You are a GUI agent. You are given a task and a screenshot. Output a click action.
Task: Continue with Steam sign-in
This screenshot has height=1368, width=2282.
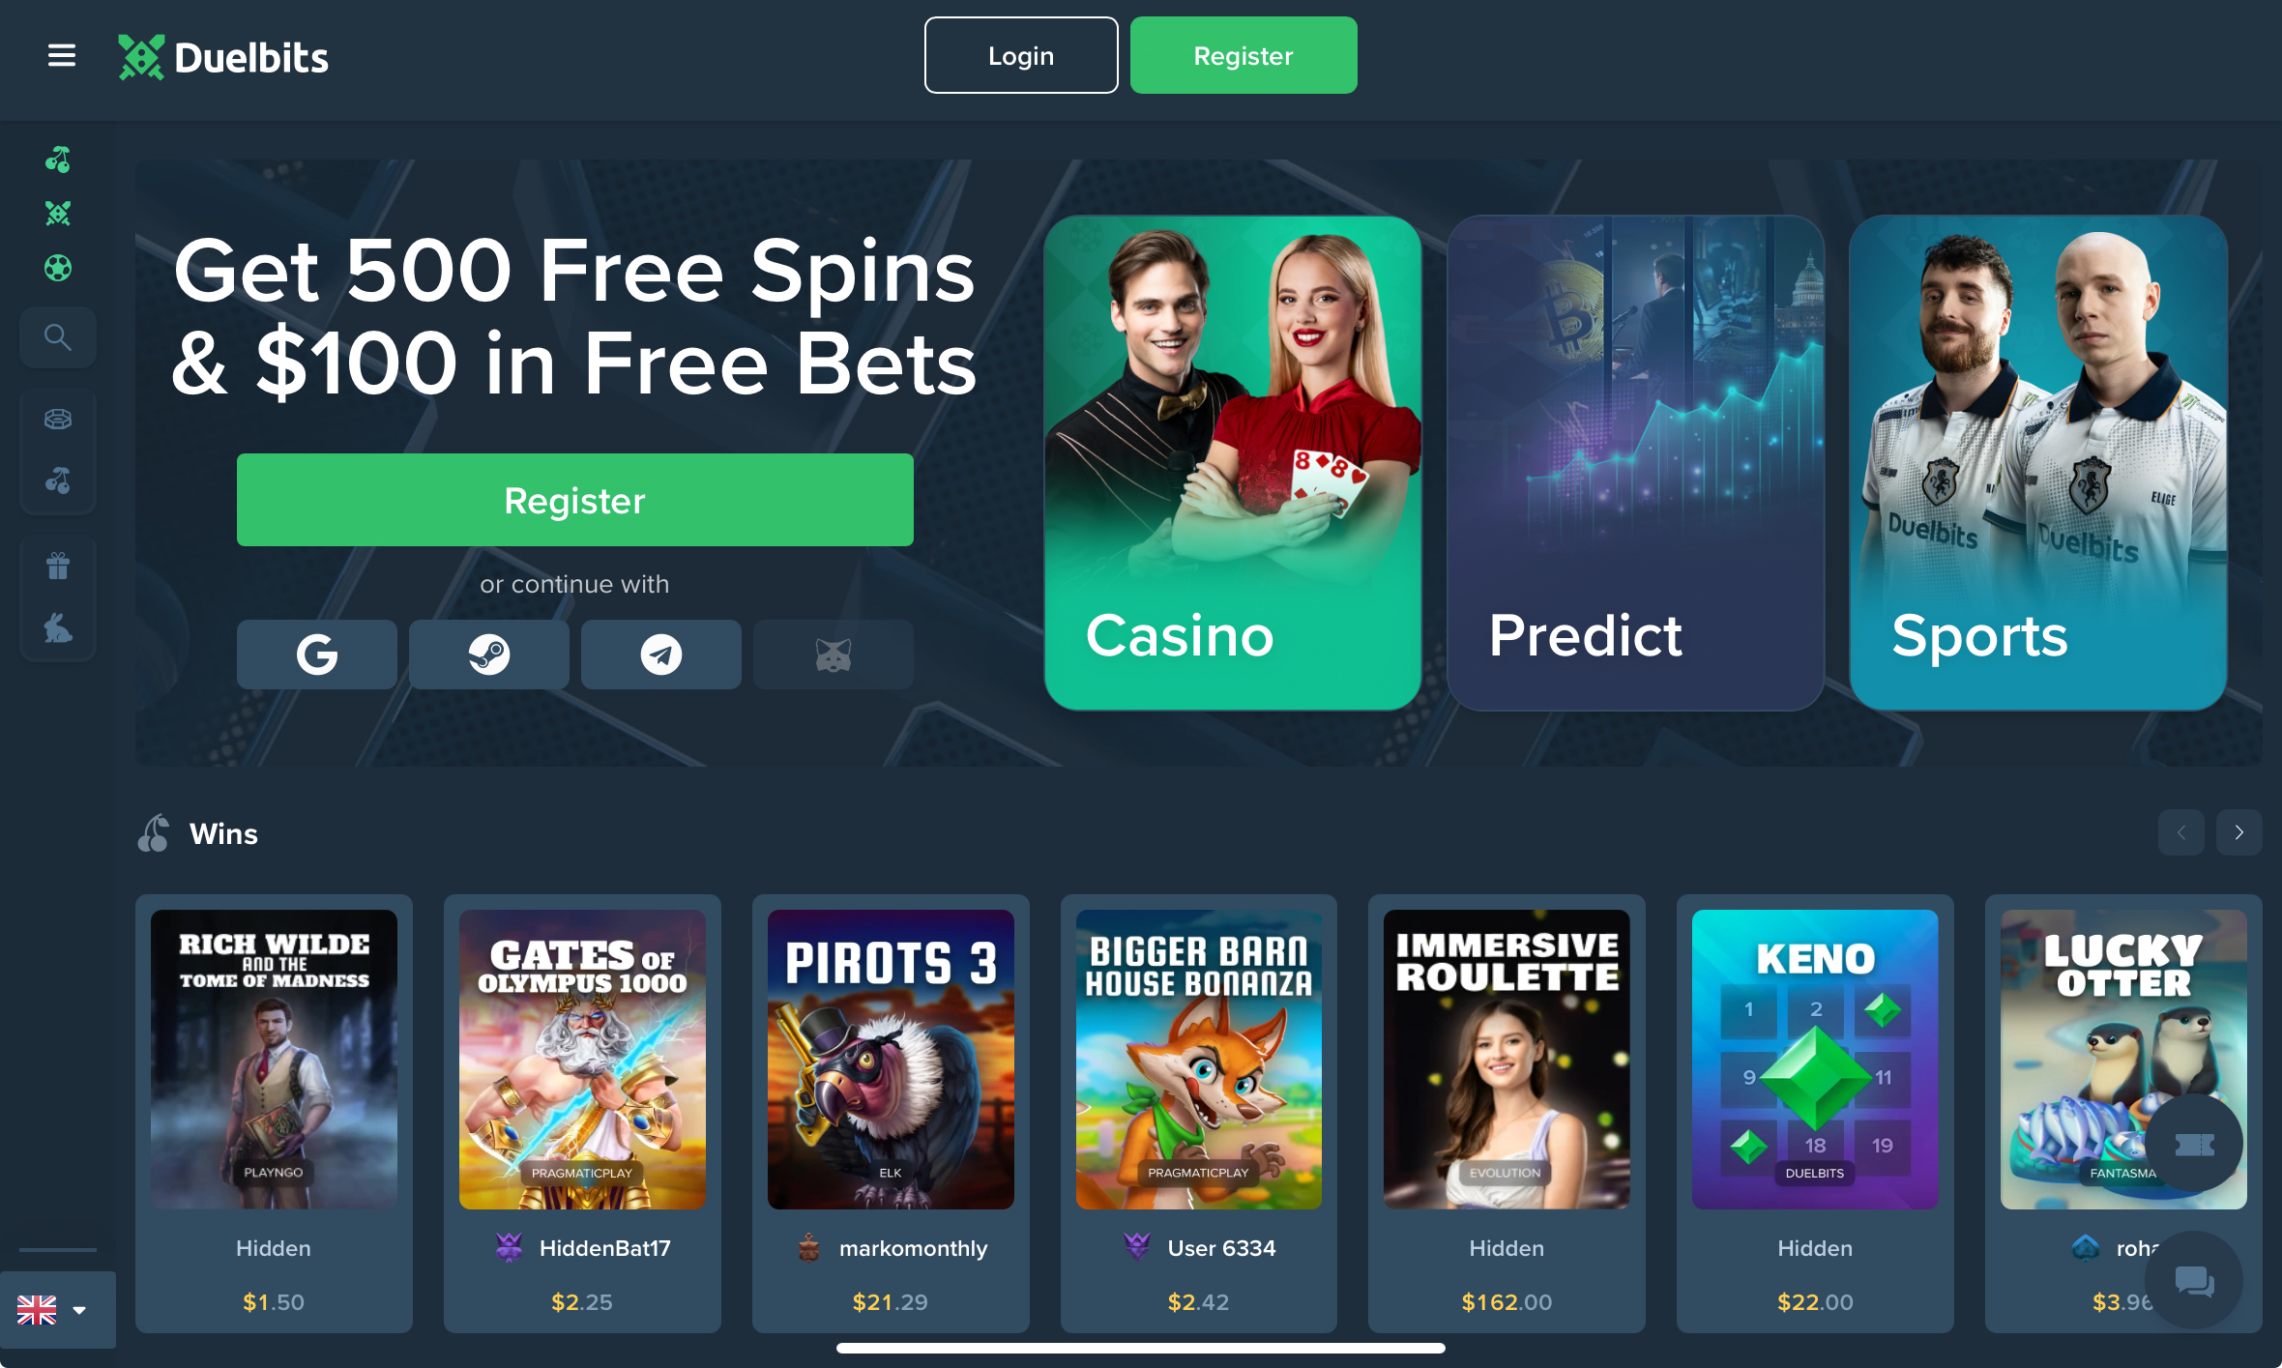tap(489, 655)
